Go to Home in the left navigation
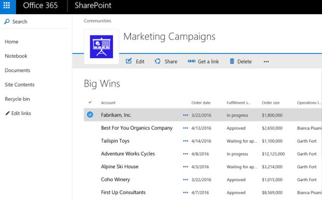 (11, 42)
